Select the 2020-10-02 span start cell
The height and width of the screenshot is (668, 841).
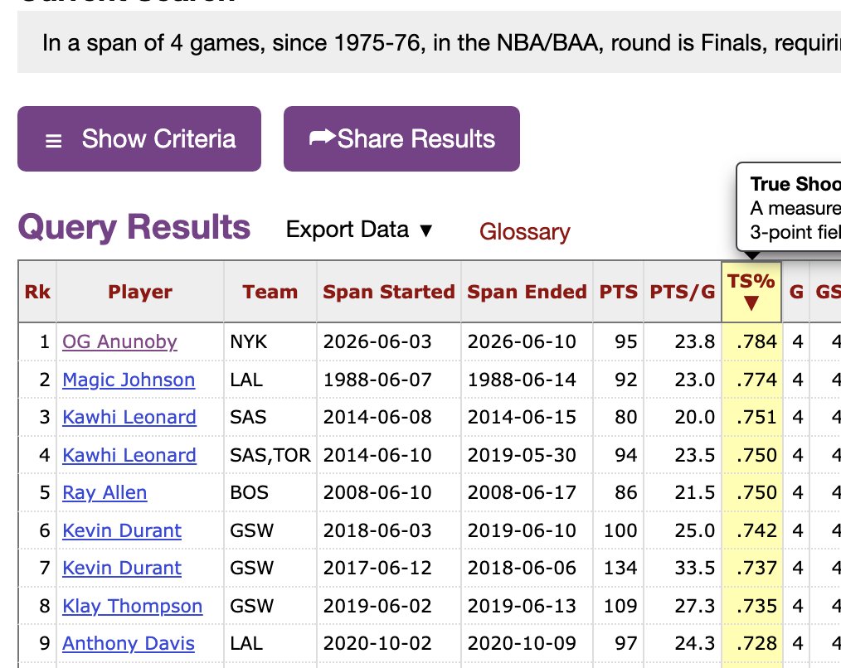point(389,643)
